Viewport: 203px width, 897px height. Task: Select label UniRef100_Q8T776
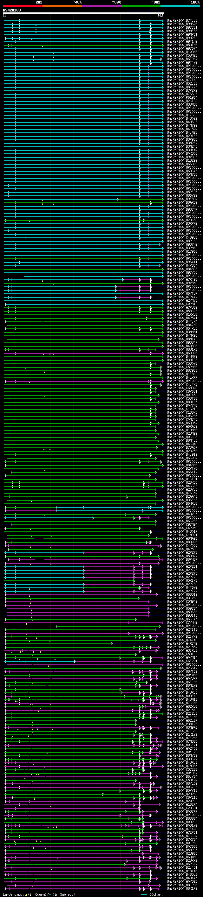tap(182, 87)
